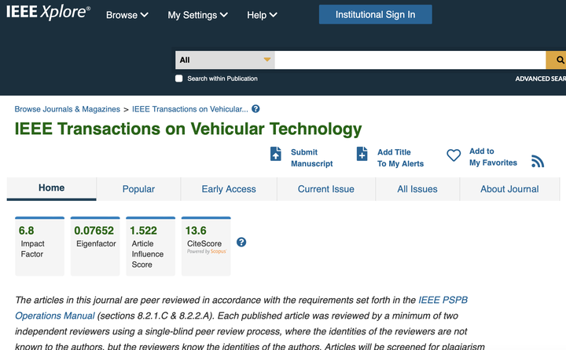Click the help icon next to breadcrumb
This screenshot has height=350, width=566.
(x=255, y=109)
